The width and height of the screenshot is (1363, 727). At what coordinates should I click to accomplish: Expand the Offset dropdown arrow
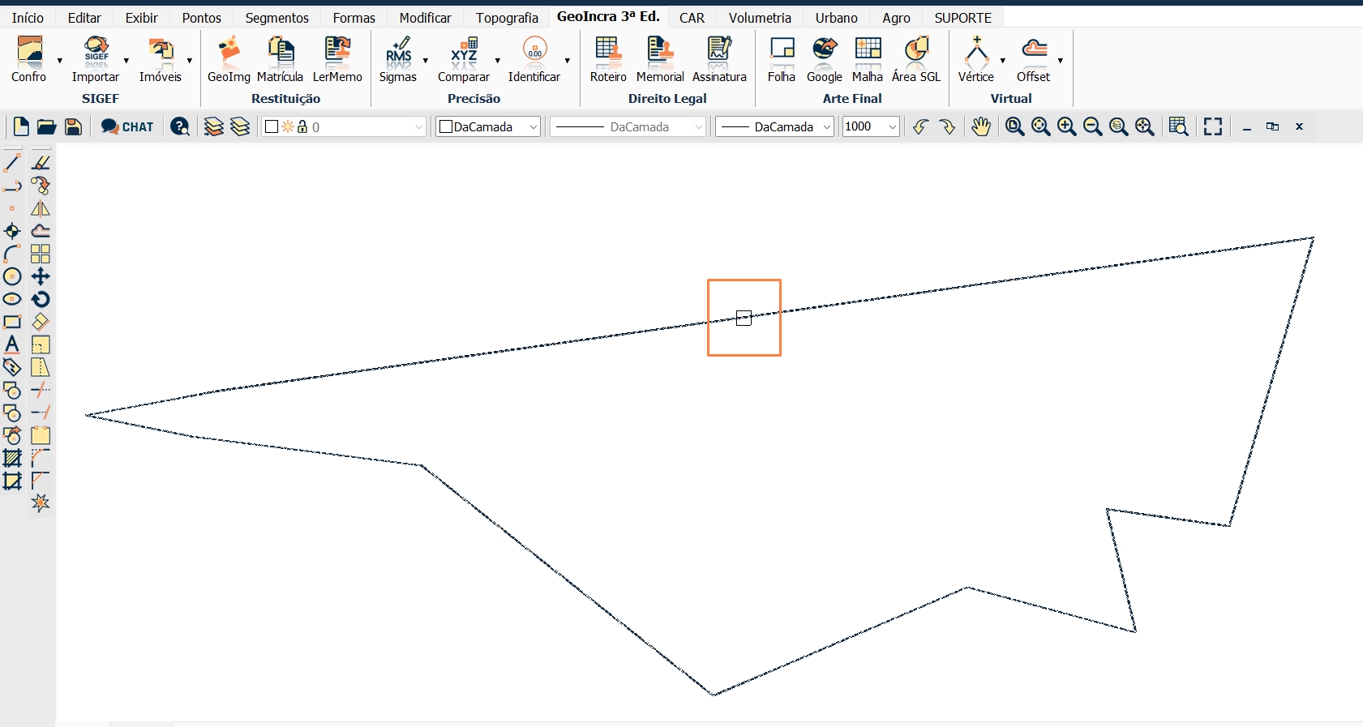(1061, 61)
